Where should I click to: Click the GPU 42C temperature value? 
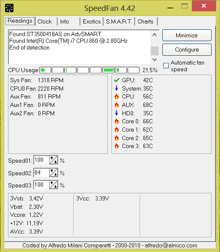(148, 80)
